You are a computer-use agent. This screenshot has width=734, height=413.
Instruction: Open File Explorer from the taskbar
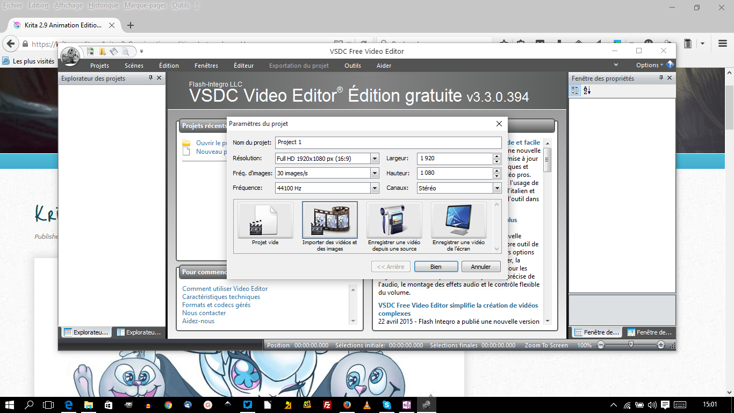point(88,404)
